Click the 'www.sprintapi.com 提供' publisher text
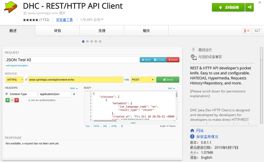The image size is (264, 162). 45,13
